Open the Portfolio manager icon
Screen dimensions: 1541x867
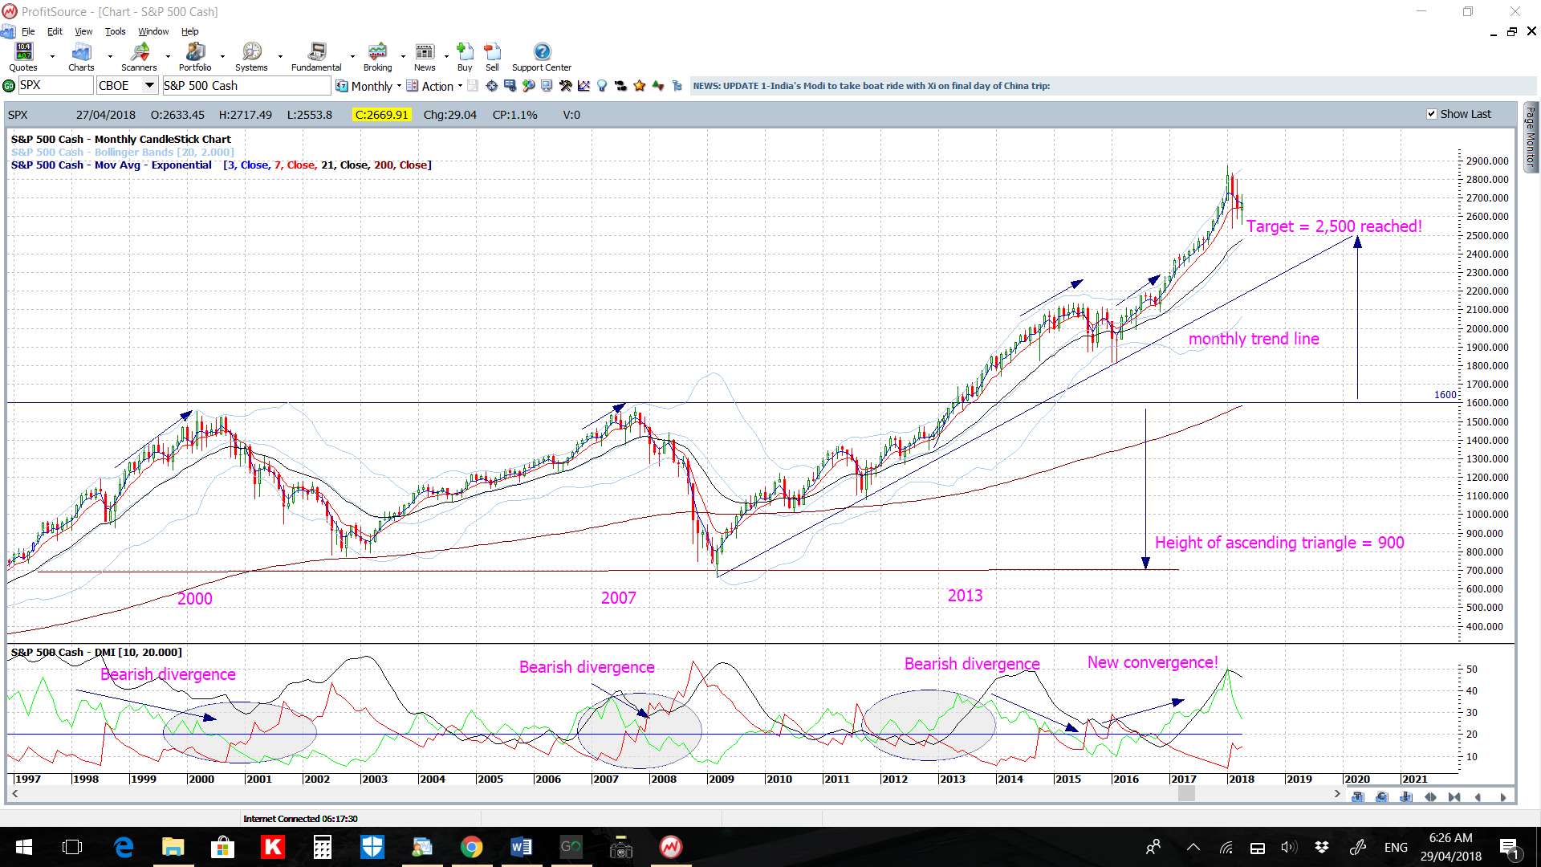pyautogui.click(x=195, y=57)
